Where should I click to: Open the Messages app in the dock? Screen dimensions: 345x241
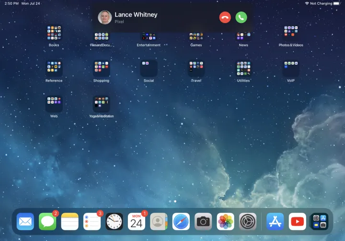(47, 221)
